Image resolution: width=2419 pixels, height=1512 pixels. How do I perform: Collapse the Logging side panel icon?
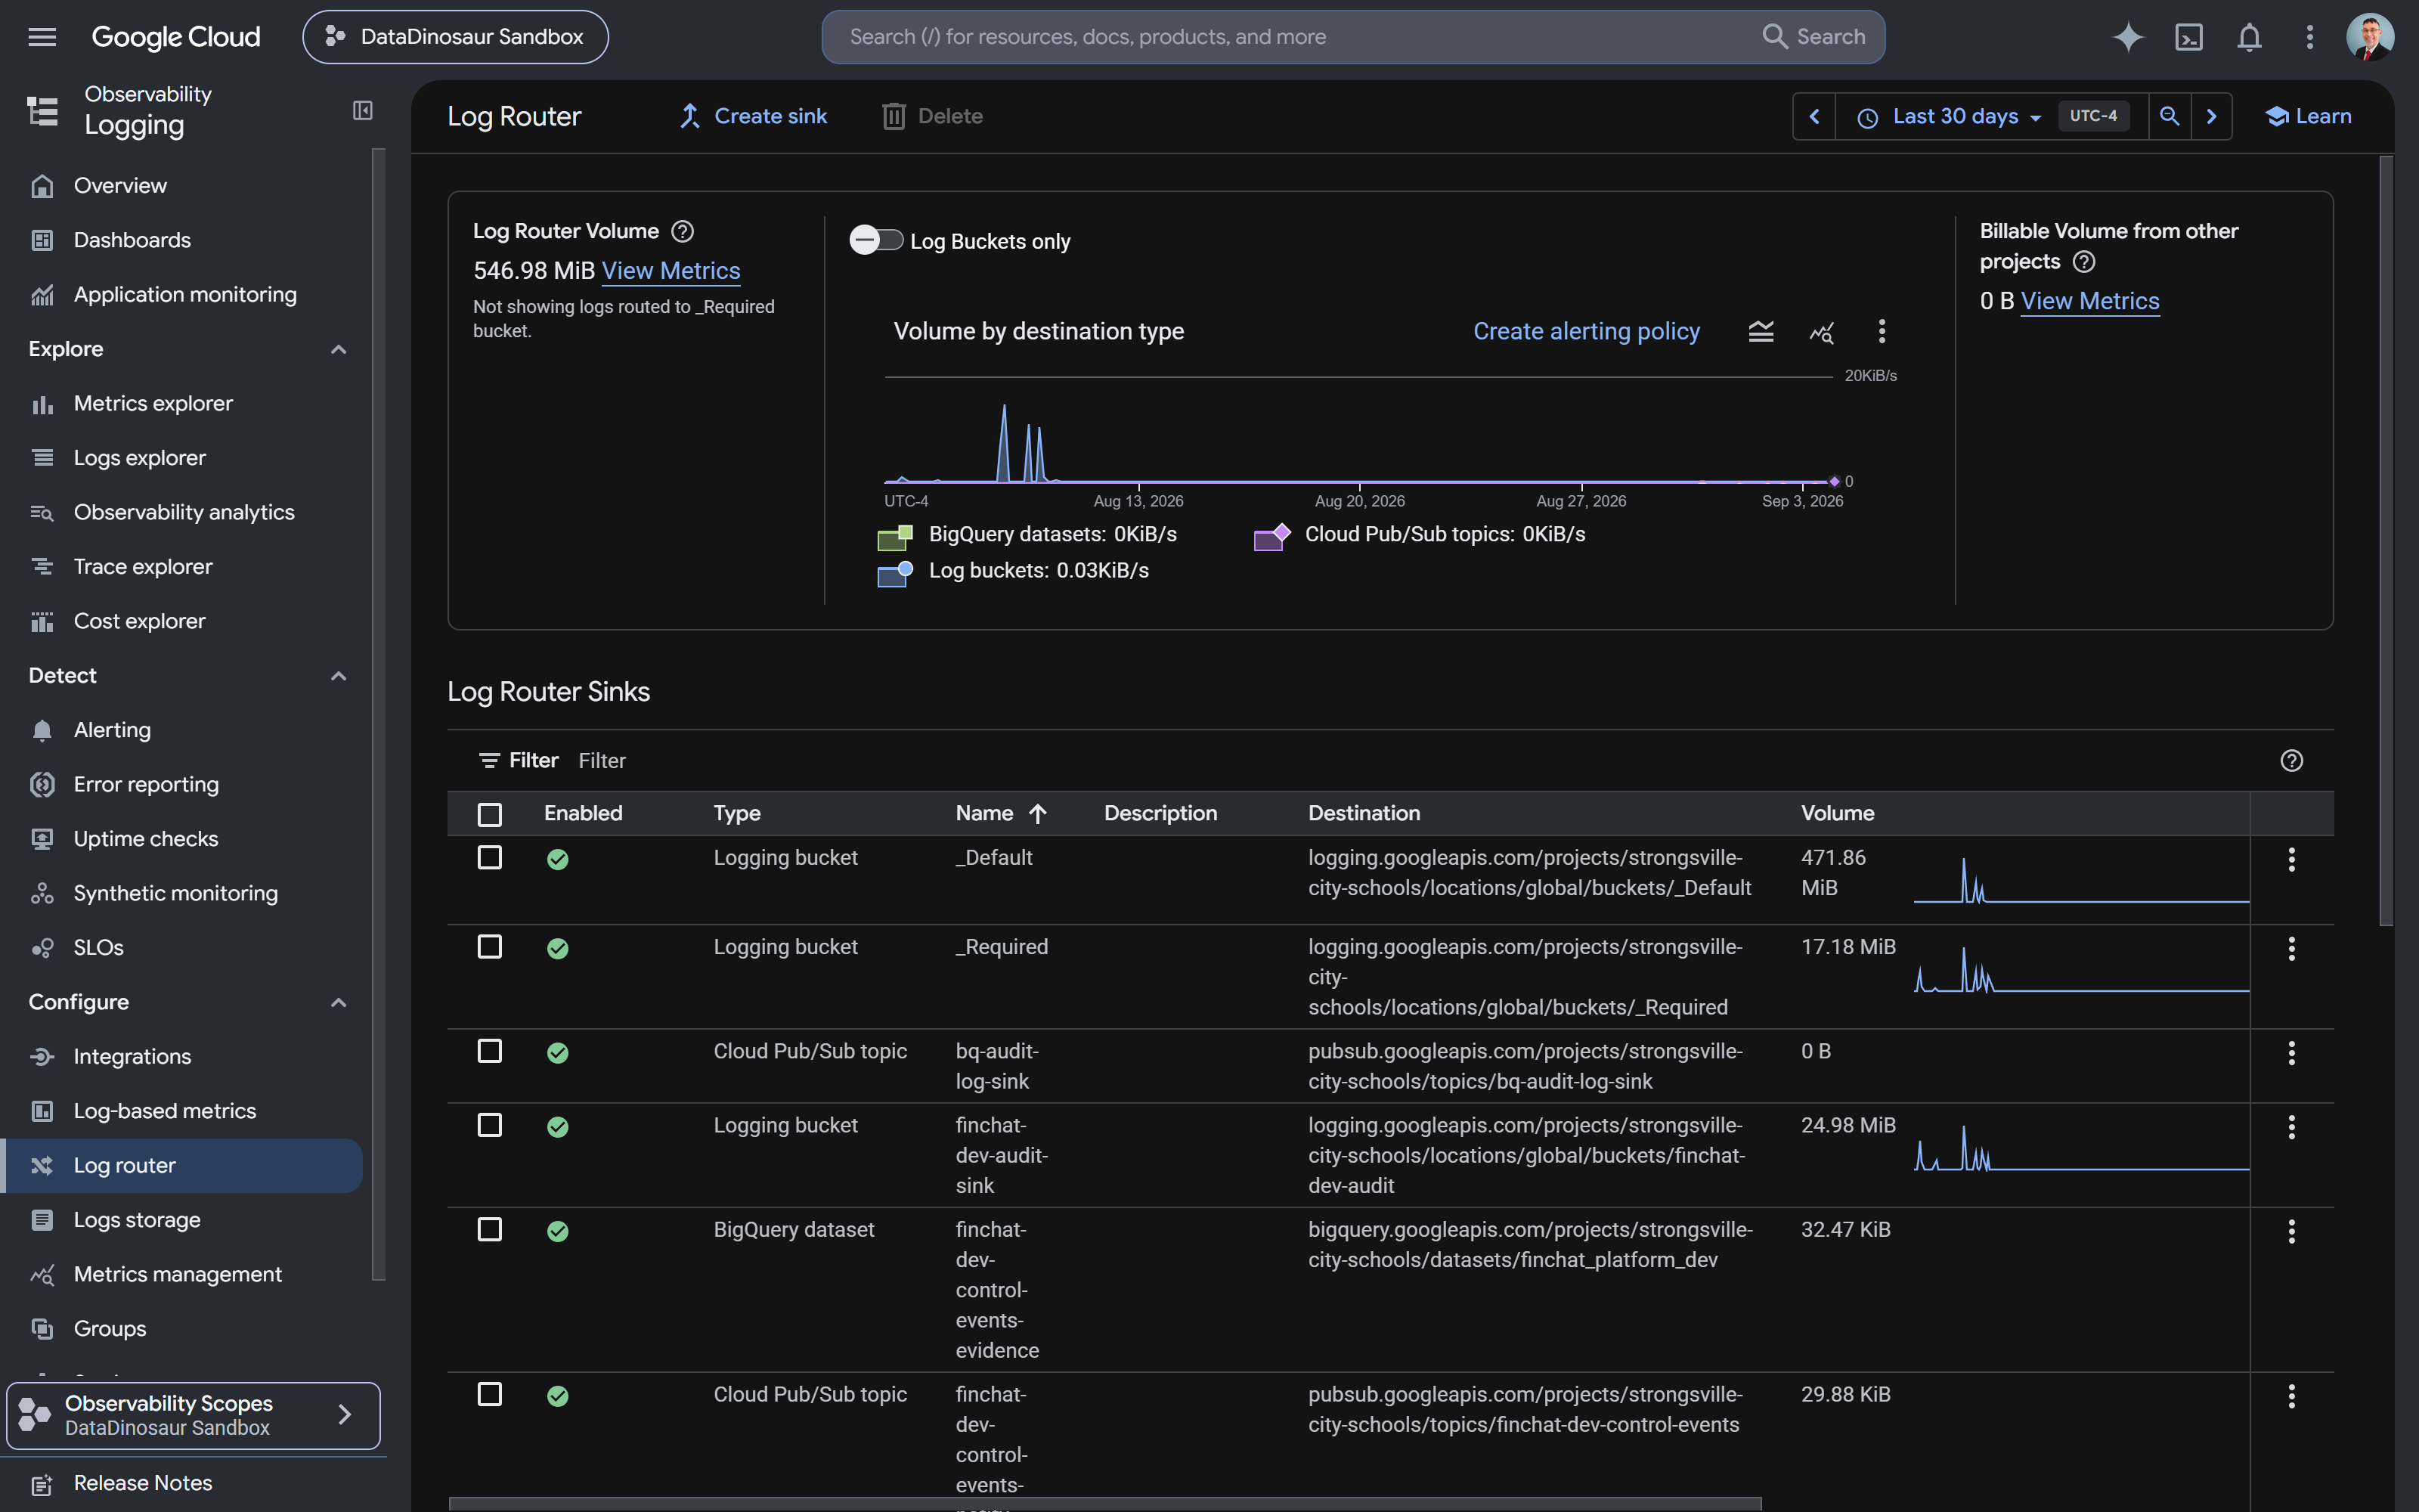pyautogui.click(x=363, y=110)
